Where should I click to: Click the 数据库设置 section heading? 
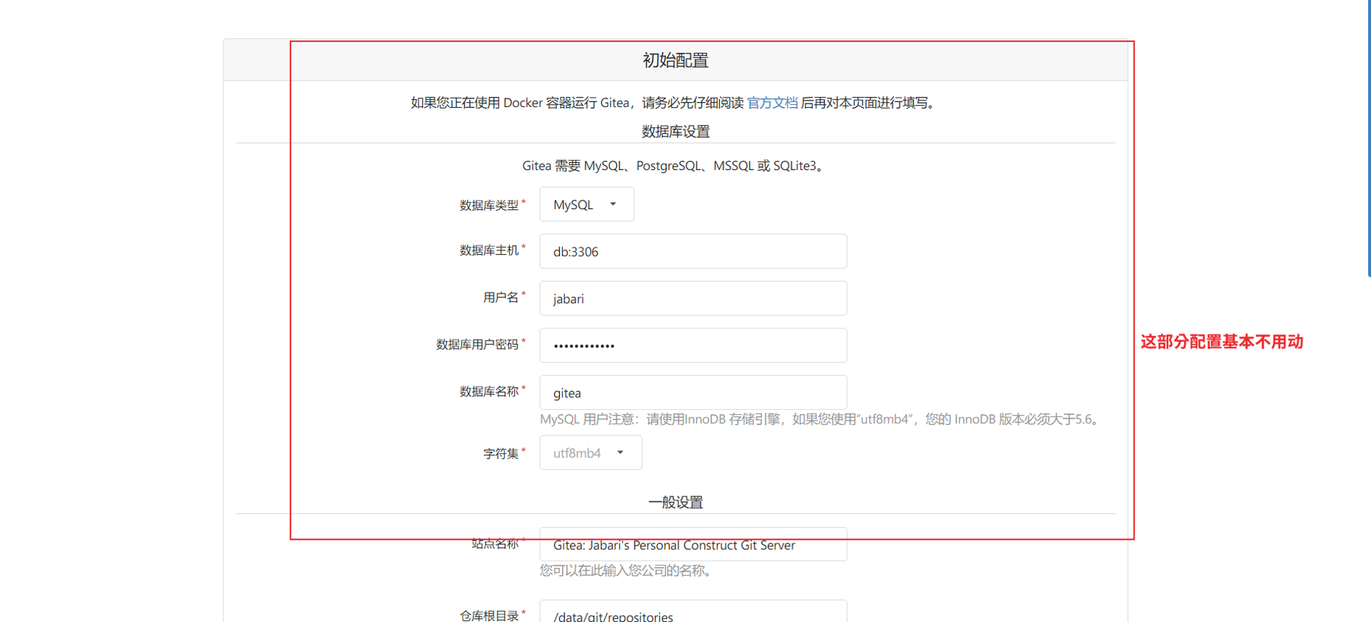(676, 131)
